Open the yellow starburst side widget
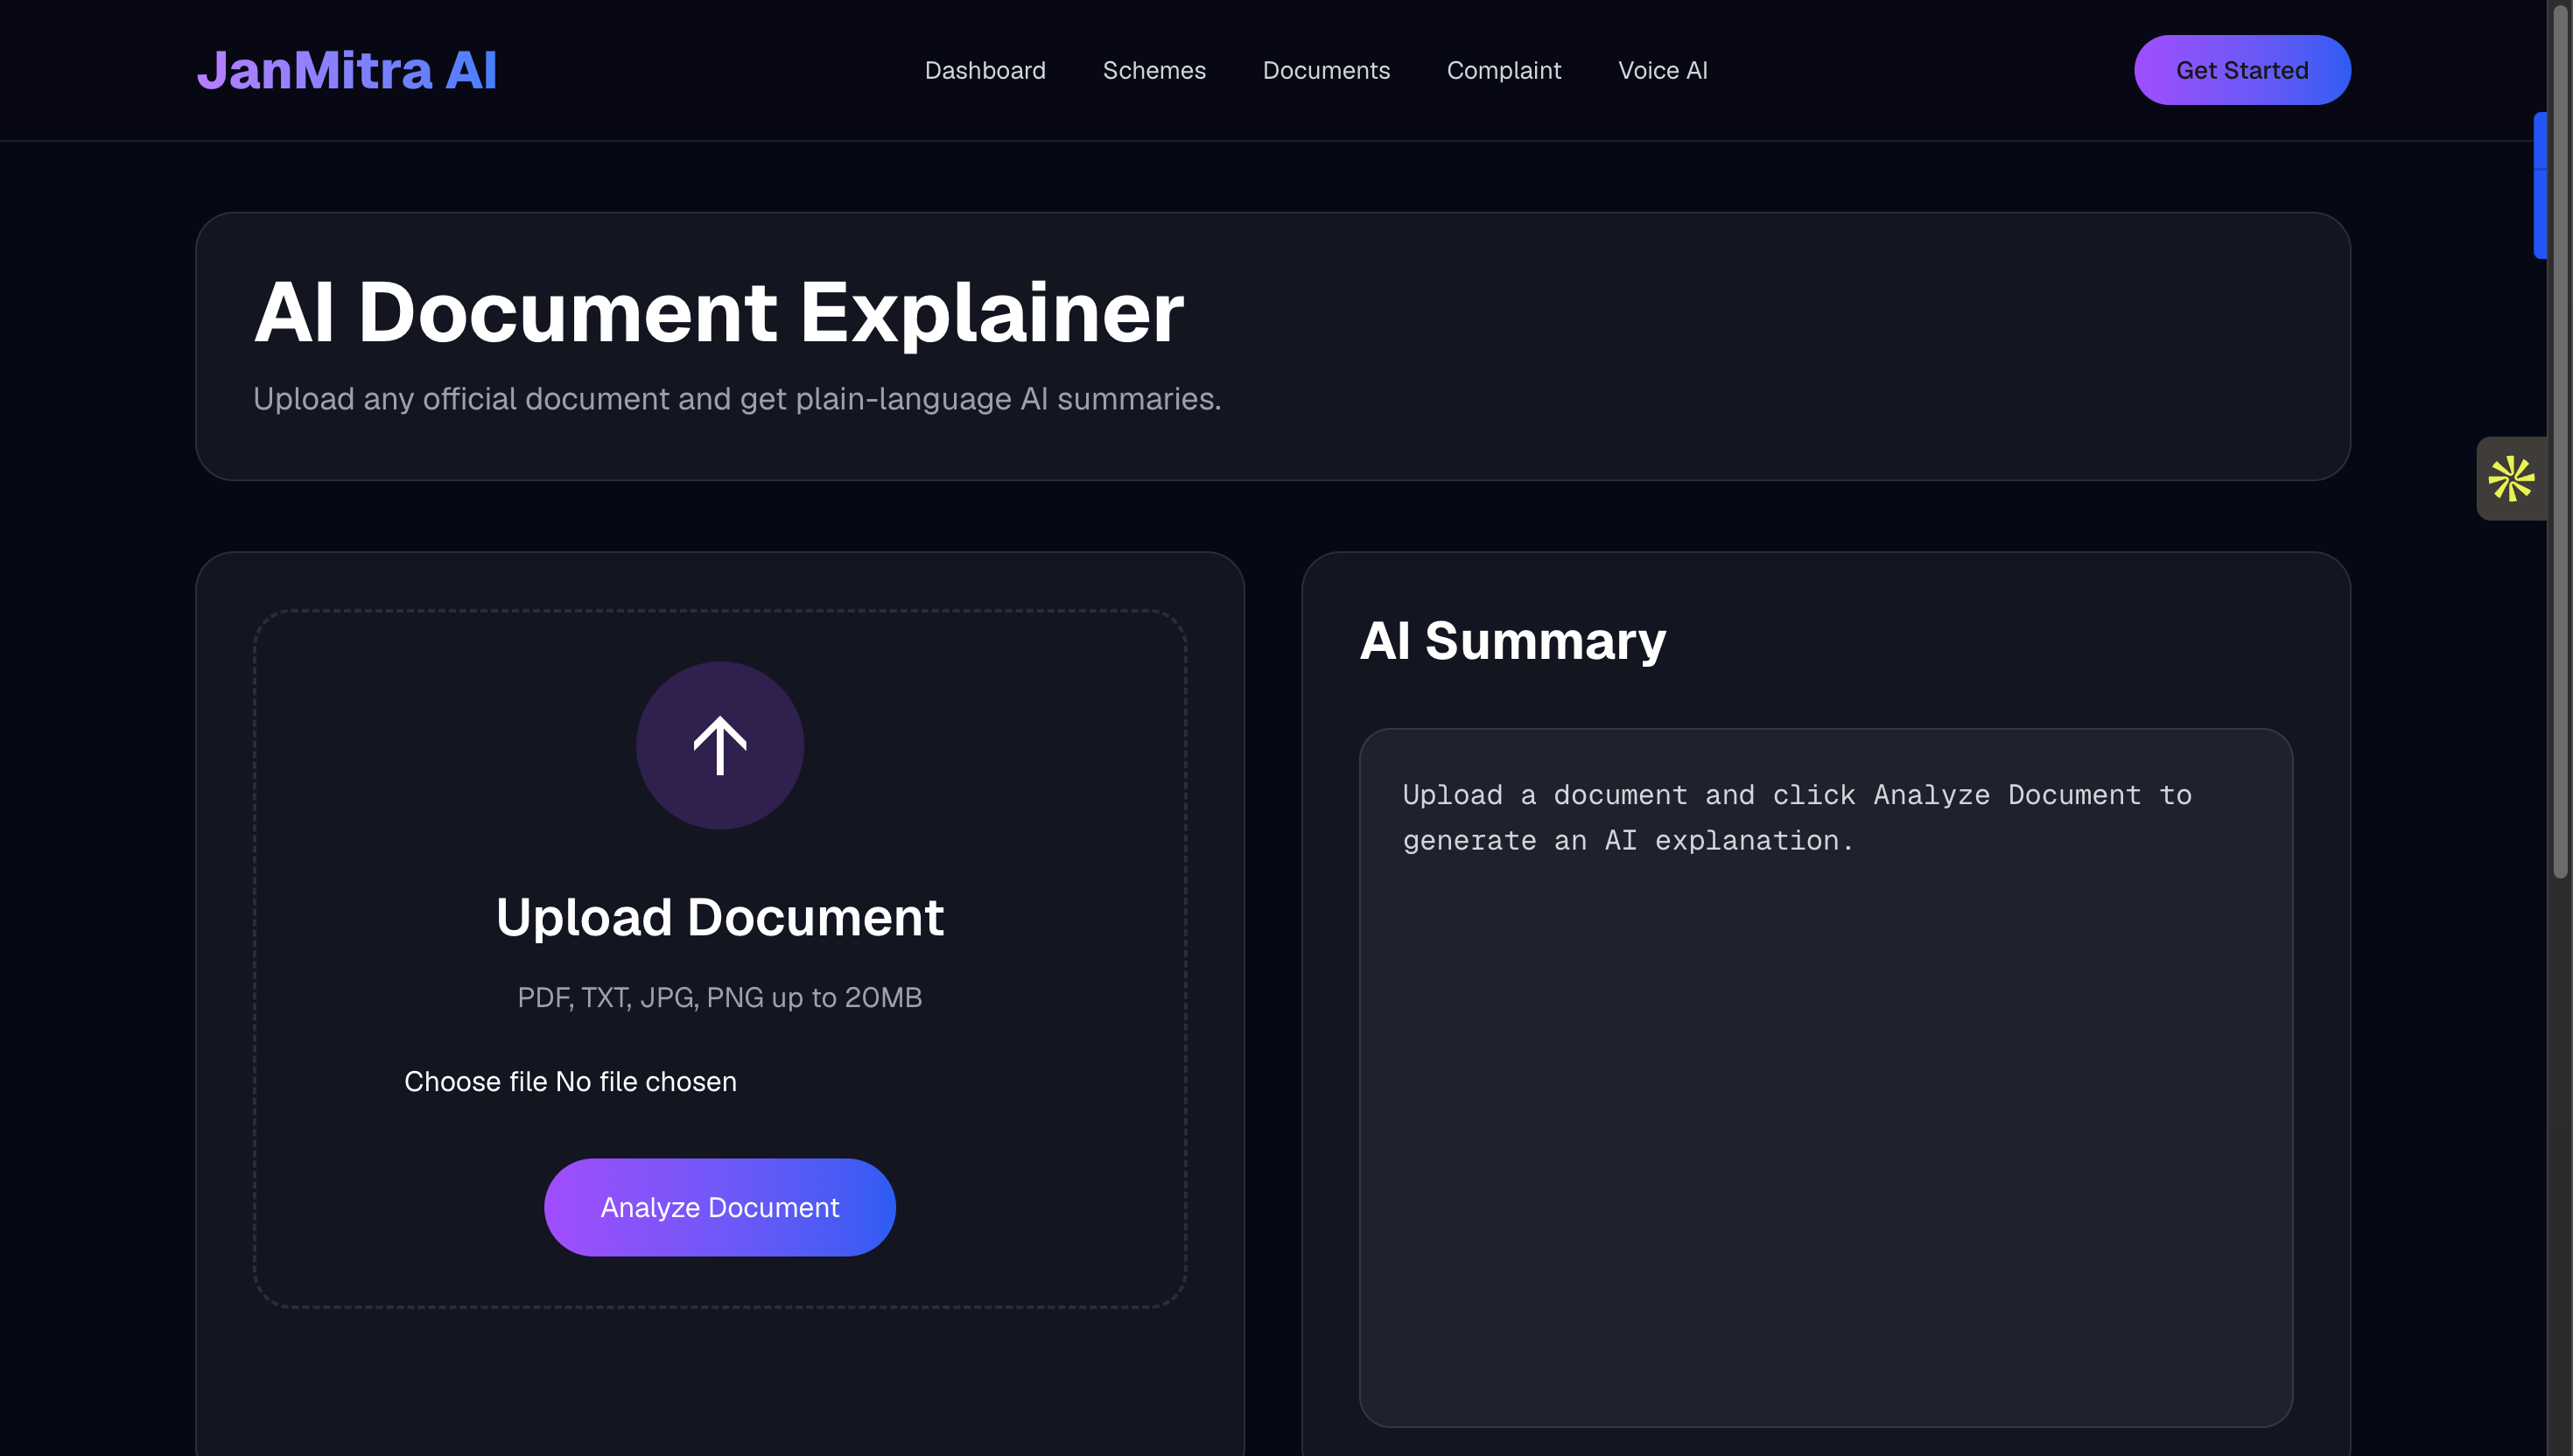Viewport: 2573px width, 1456px height. (x=2511, y=478)
